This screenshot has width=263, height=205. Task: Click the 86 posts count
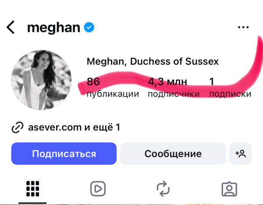(x=93, y=82)
